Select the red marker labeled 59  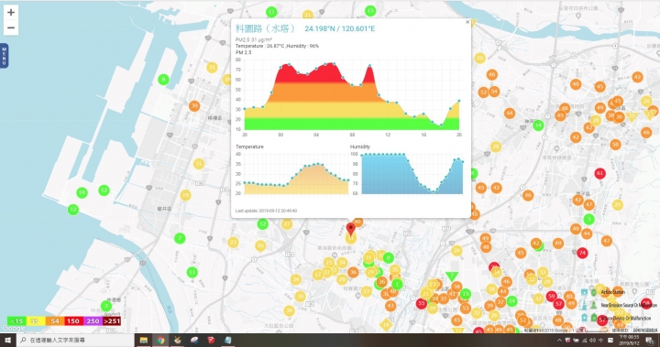tap(552, 296)
